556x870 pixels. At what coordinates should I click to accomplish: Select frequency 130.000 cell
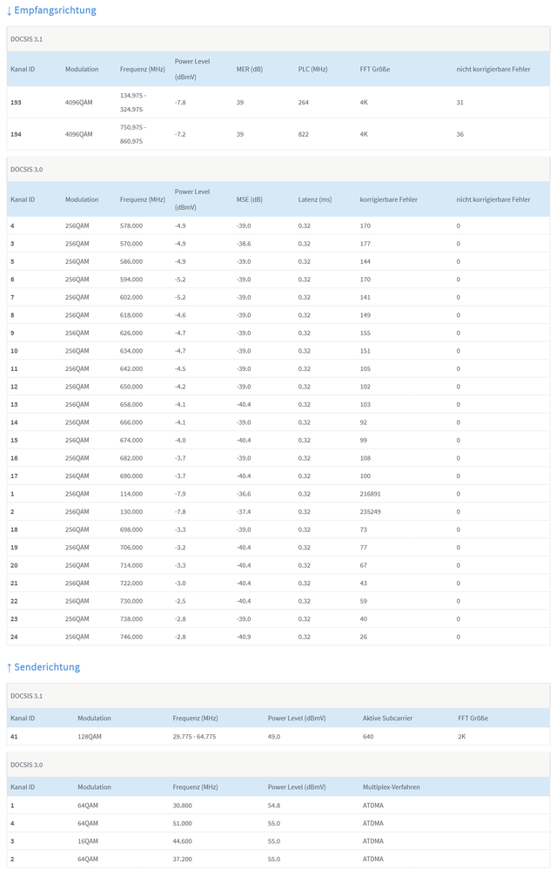pyautogui.click(x=131, y=511)
